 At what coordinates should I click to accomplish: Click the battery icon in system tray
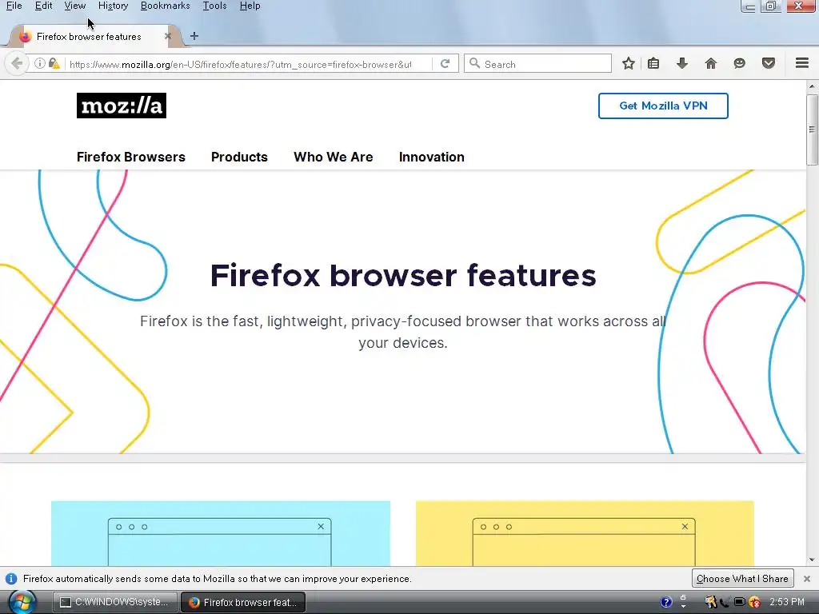point(740,602)
